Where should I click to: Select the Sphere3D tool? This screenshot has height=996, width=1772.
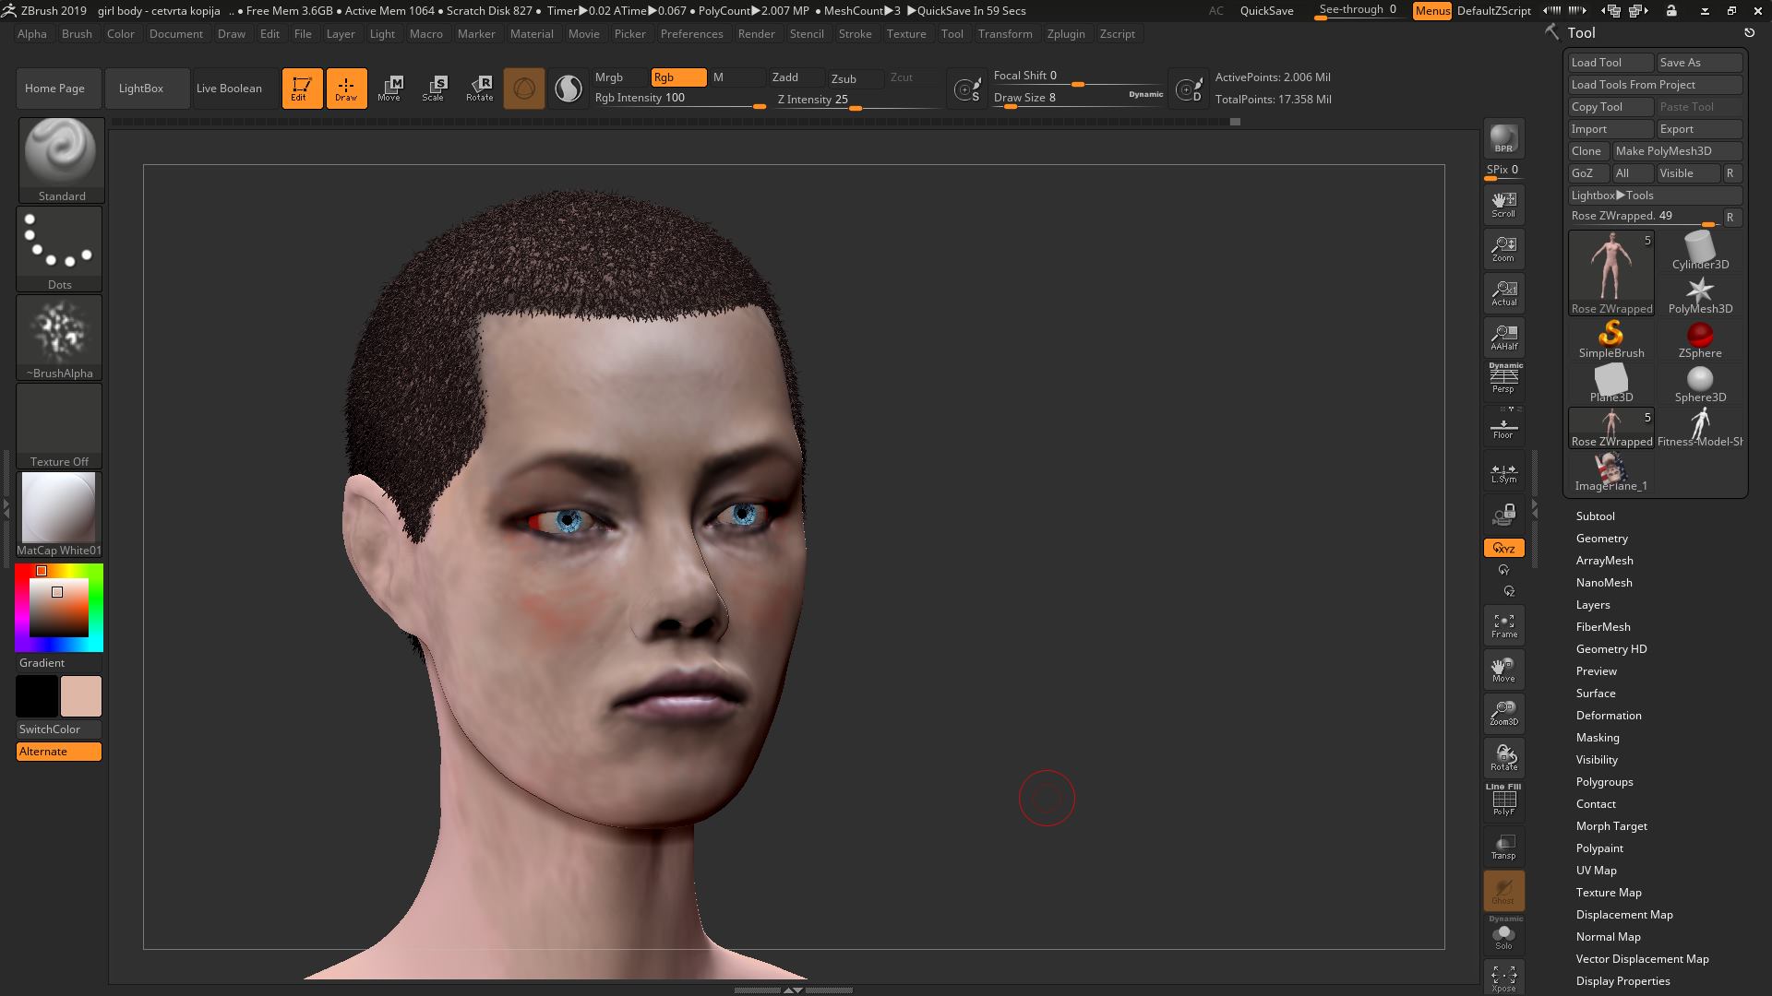tap(1700, 384)
